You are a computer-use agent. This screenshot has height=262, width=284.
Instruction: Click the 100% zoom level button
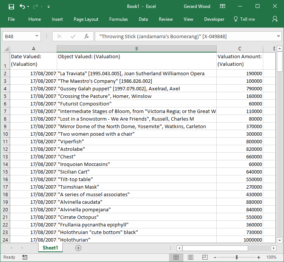271,257
